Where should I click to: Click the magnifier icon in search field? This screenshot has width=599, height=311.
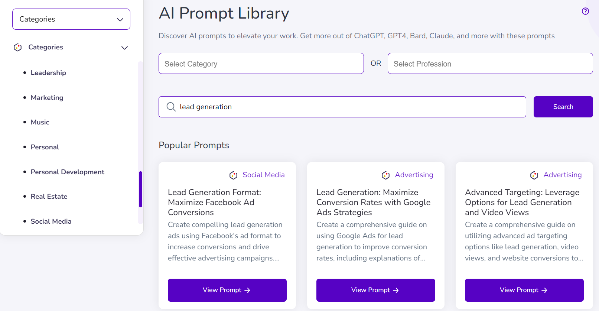171,107
